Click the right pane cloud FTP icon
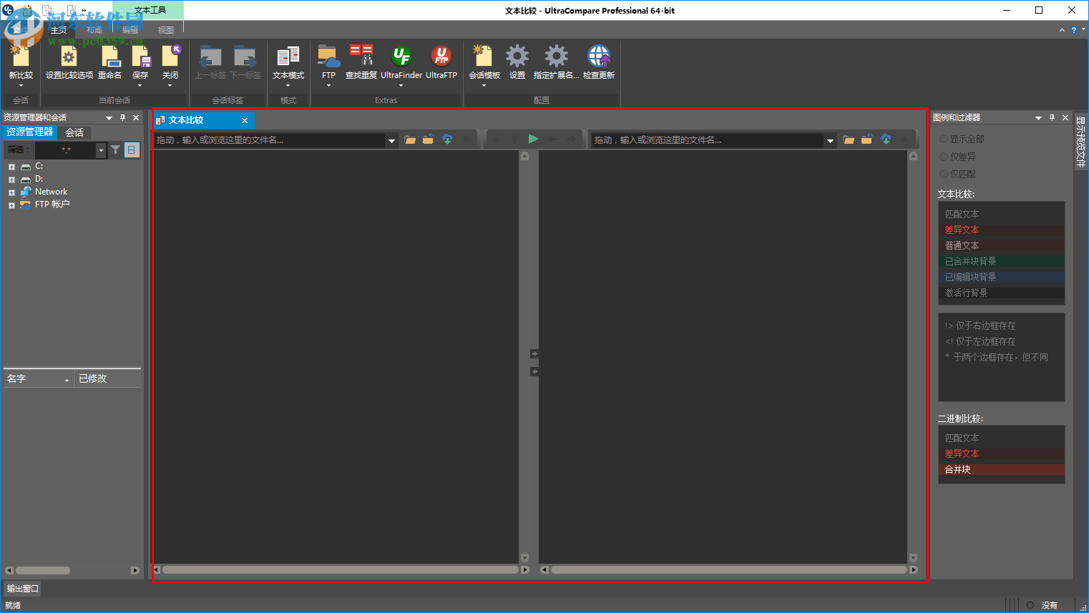The height and width of the screenshot is (613, 1089). 886,139
